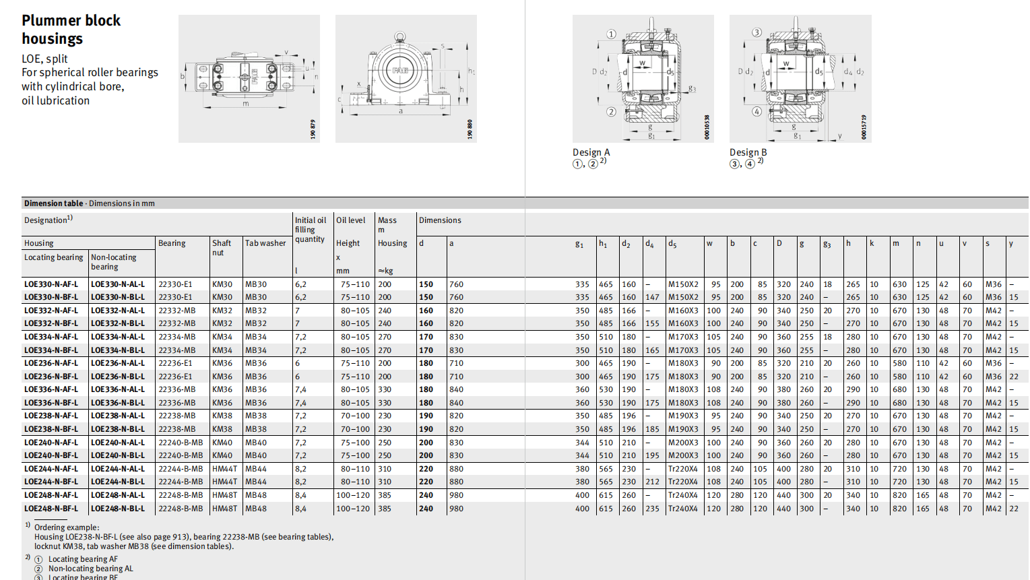
Task: Click the LOE330-N-AF-L designation cell
Action: pos(51,284)
